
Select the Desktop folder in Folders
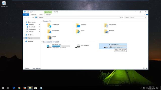click(x=81, y=25)
